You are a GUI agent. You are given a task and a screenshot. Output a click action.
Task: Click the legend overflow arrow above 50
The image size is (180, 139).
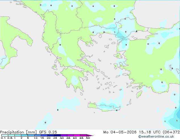90,135
